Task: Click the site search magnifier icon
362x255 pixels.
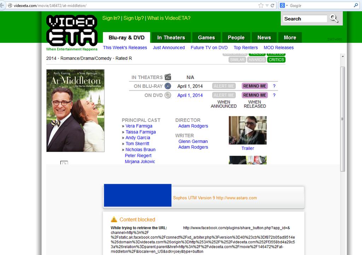Action: [x=334, y=18]
